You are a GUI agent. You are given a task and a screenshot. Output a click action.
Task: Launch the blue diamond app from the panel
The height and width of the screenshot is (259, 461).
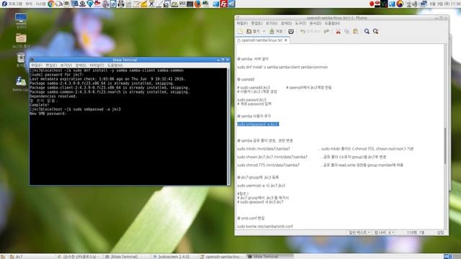(90, 4)
